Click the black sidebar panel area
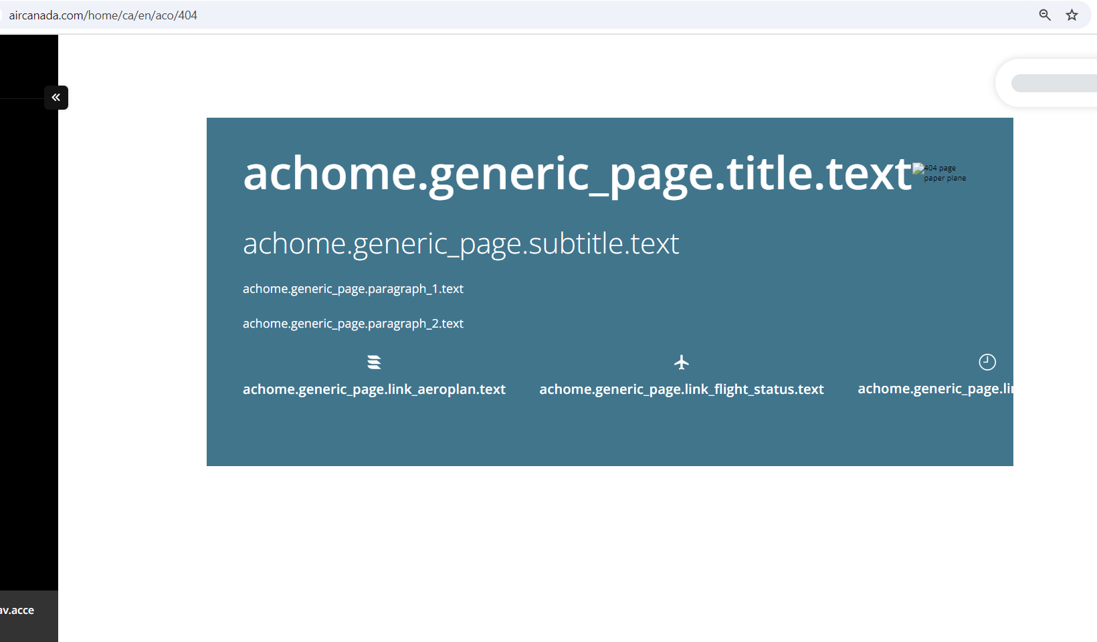 coord(29,334)
